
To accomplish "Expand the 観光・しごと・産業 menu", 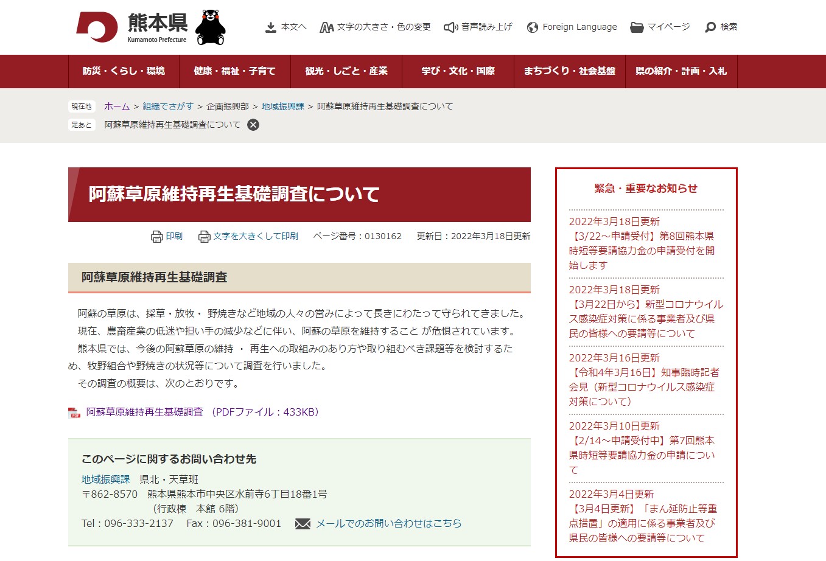I will pos(346,71).
